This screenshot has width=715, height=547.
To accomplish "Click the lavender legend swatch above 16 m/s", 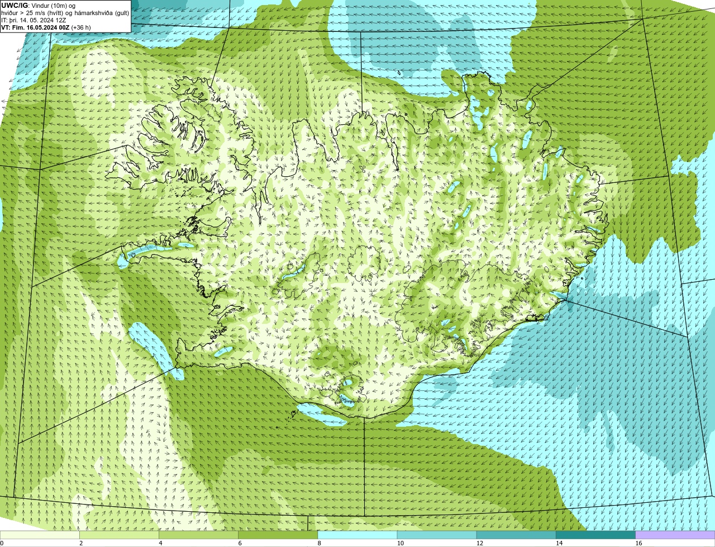I will point(675,535).
